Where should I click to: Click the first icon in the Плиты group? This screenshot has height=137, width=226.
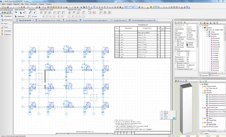(101, 12)
